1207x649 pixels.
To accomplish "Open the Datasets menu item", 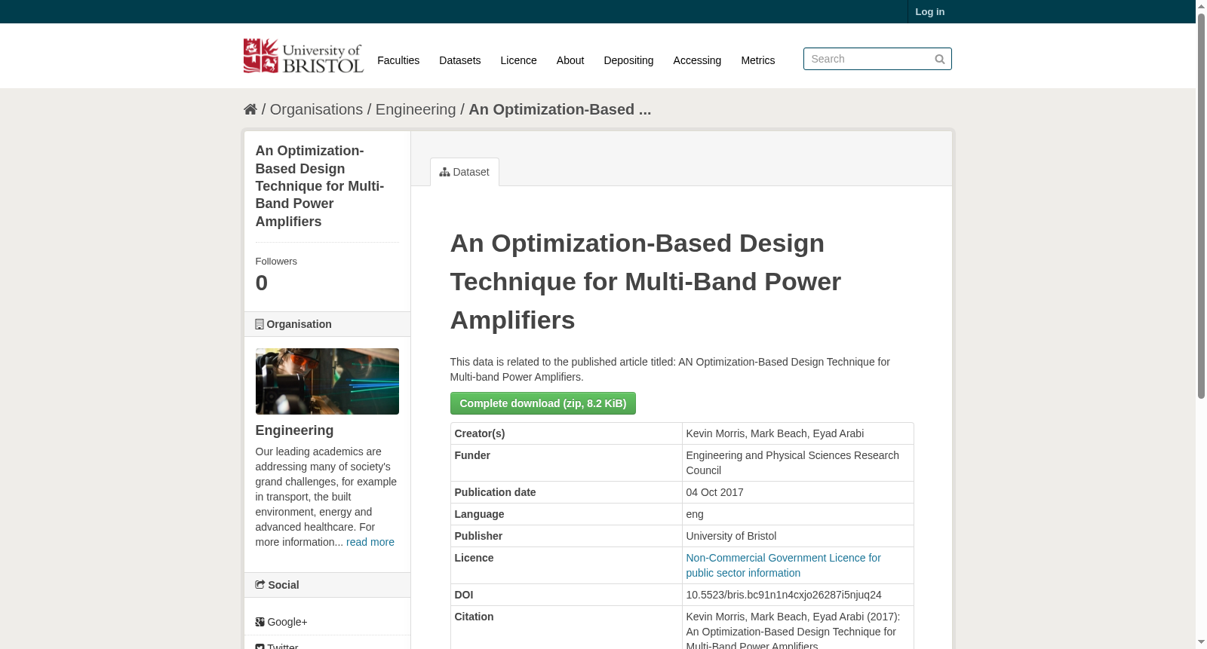I will (x=460, y=60).
